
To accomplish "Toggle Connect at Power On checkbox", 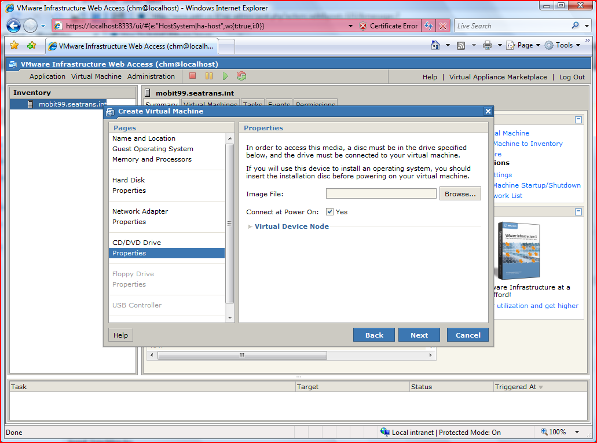I will tap(329, 212).
